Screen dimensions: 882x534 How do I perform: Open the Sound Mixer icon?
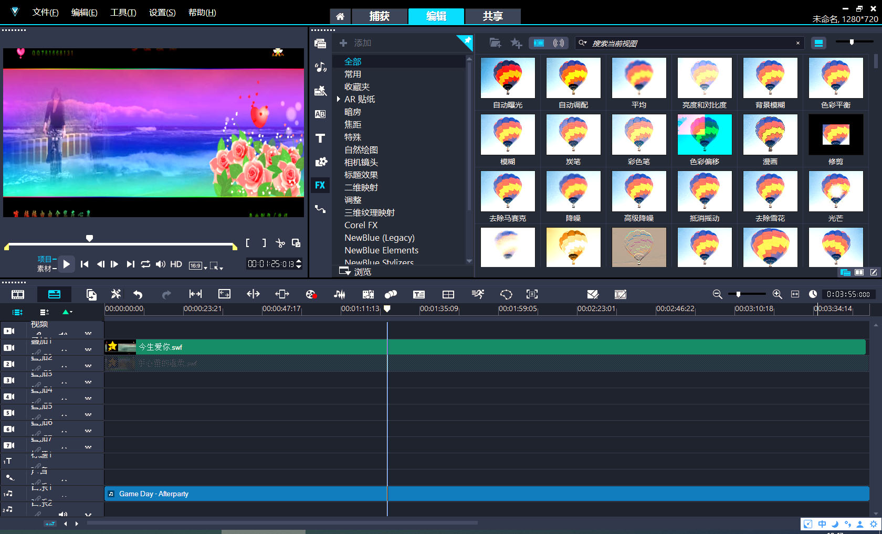340,294
